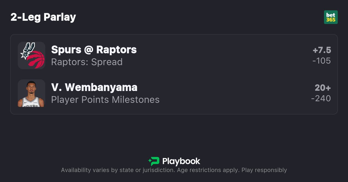The height and width of the screenshot is (182, 348).
Task: Click the Age restrictions apply text
Action: (x=208, y=170)
